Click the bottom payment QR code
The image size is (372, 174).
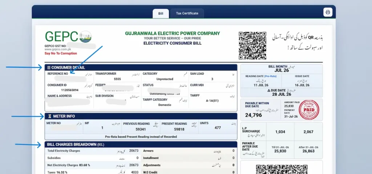(282, 169)
